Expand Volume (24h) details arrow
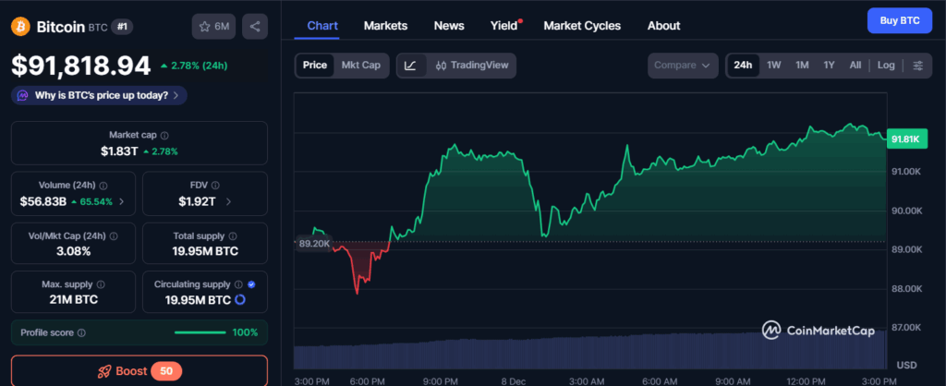Viewport: 946px width, 386px height. pos(122,201)
